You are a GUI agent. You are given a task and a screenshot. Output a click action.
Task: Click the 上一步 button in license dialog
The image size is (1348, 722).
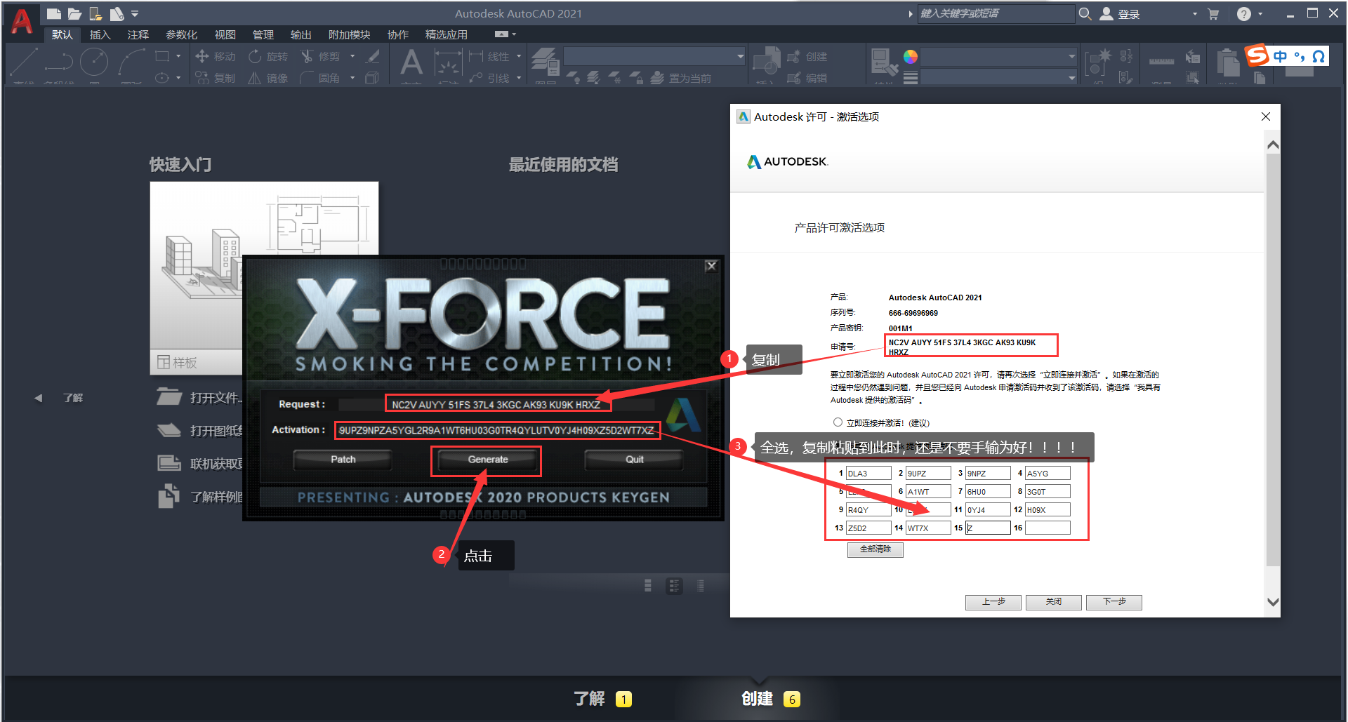pyautogui.click(x=993, y=602)
